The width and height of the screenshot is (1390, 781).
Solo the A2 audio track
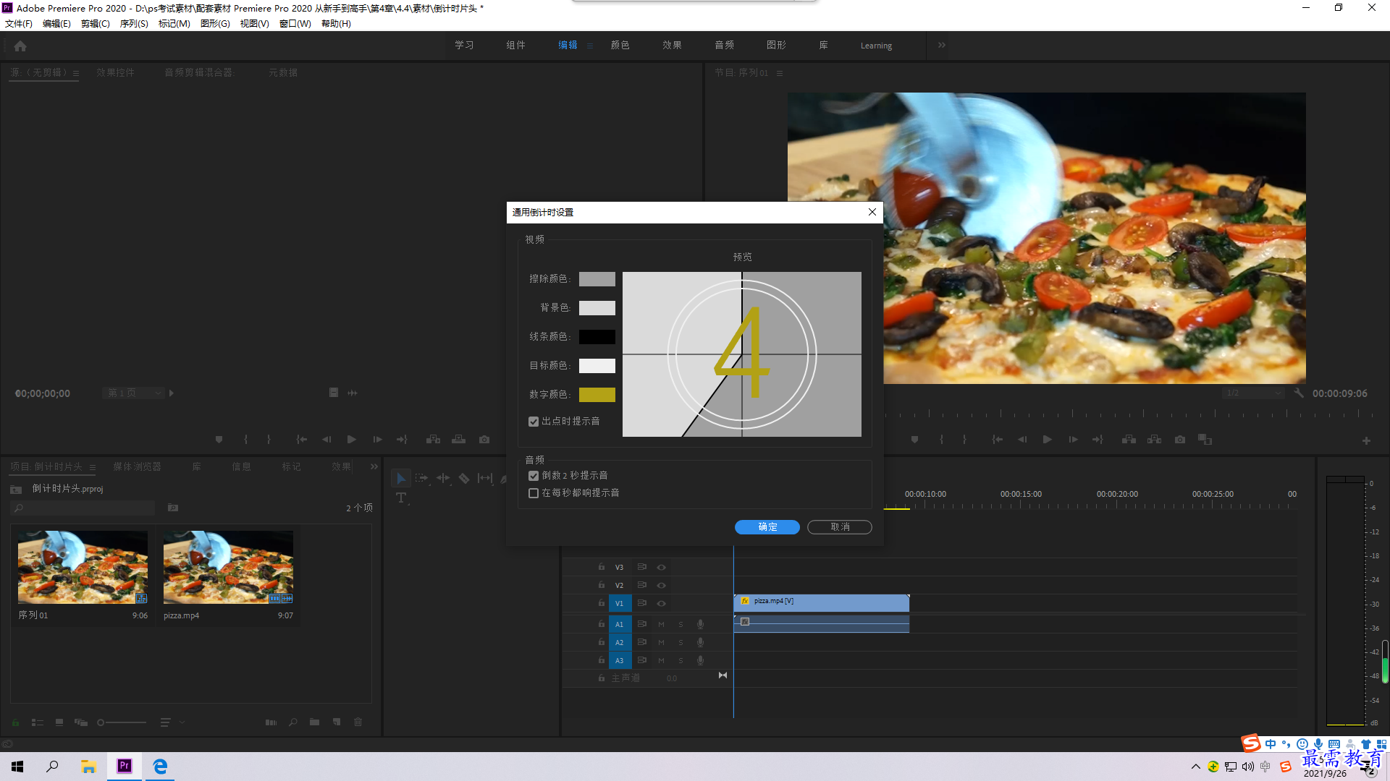681,642
